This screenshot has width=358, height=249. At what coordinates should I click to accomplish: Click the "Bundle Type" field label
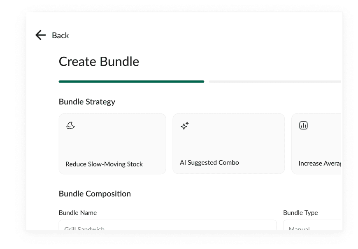(x=300, y=212)
